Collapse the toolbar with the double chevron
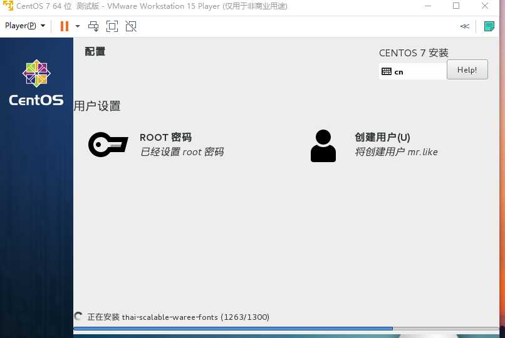This screenshot has height=338, width=505. coord(464,26)
